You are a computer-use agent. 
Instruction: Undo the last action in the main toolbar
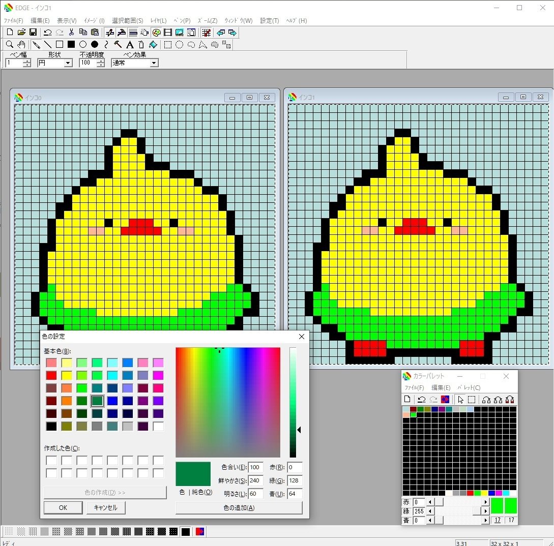47,33
